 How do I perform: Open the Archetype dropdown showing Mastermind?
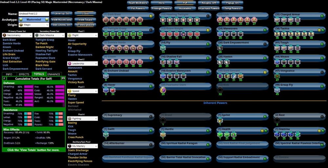(33, 19)
